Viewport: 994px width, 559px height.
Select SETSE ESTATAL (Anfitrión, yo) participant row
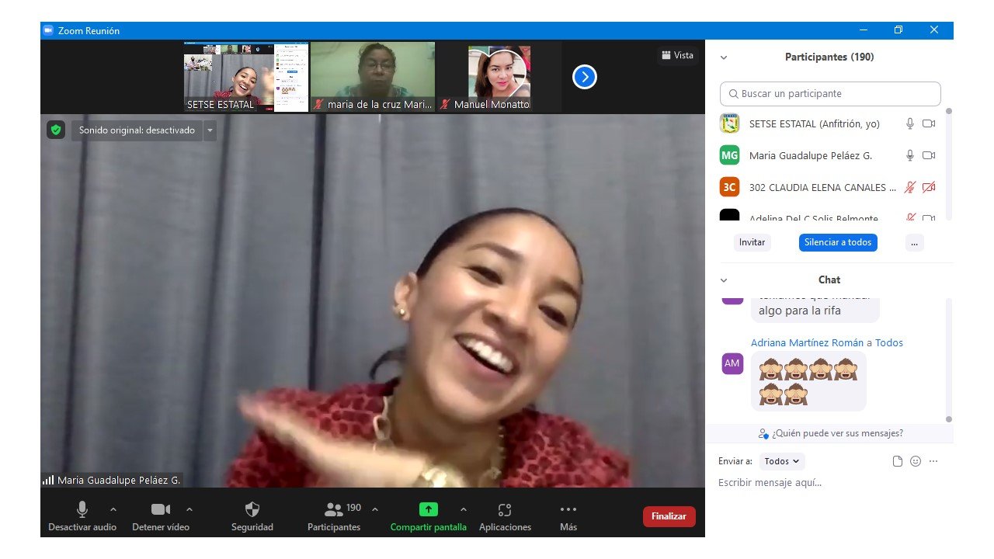(x=829, y=123)
